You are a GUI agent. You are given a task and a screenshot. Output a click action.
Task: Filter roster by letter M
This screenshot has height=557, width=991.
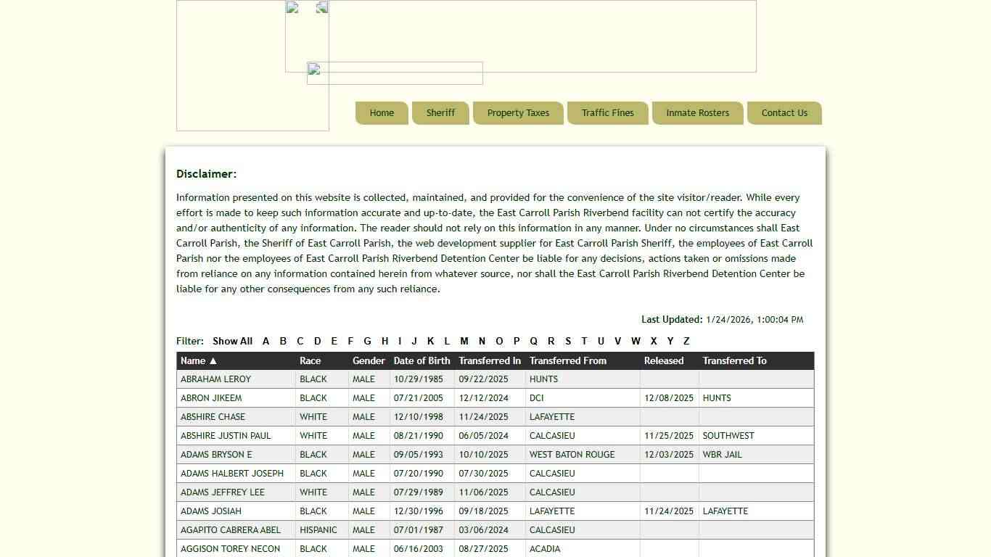tap(464, 342)
